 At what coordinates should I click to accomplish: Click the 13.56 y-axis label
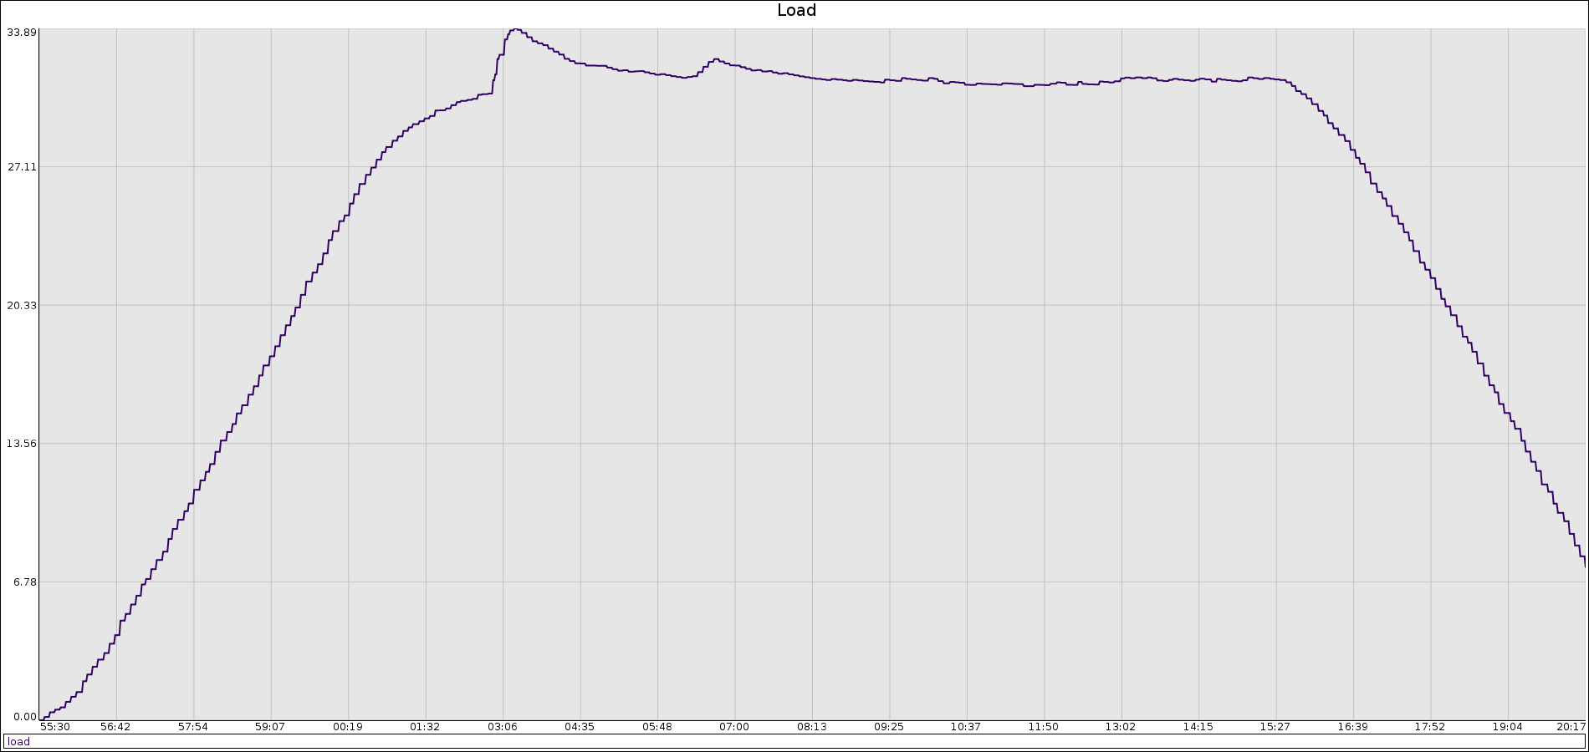click(22, 444)
